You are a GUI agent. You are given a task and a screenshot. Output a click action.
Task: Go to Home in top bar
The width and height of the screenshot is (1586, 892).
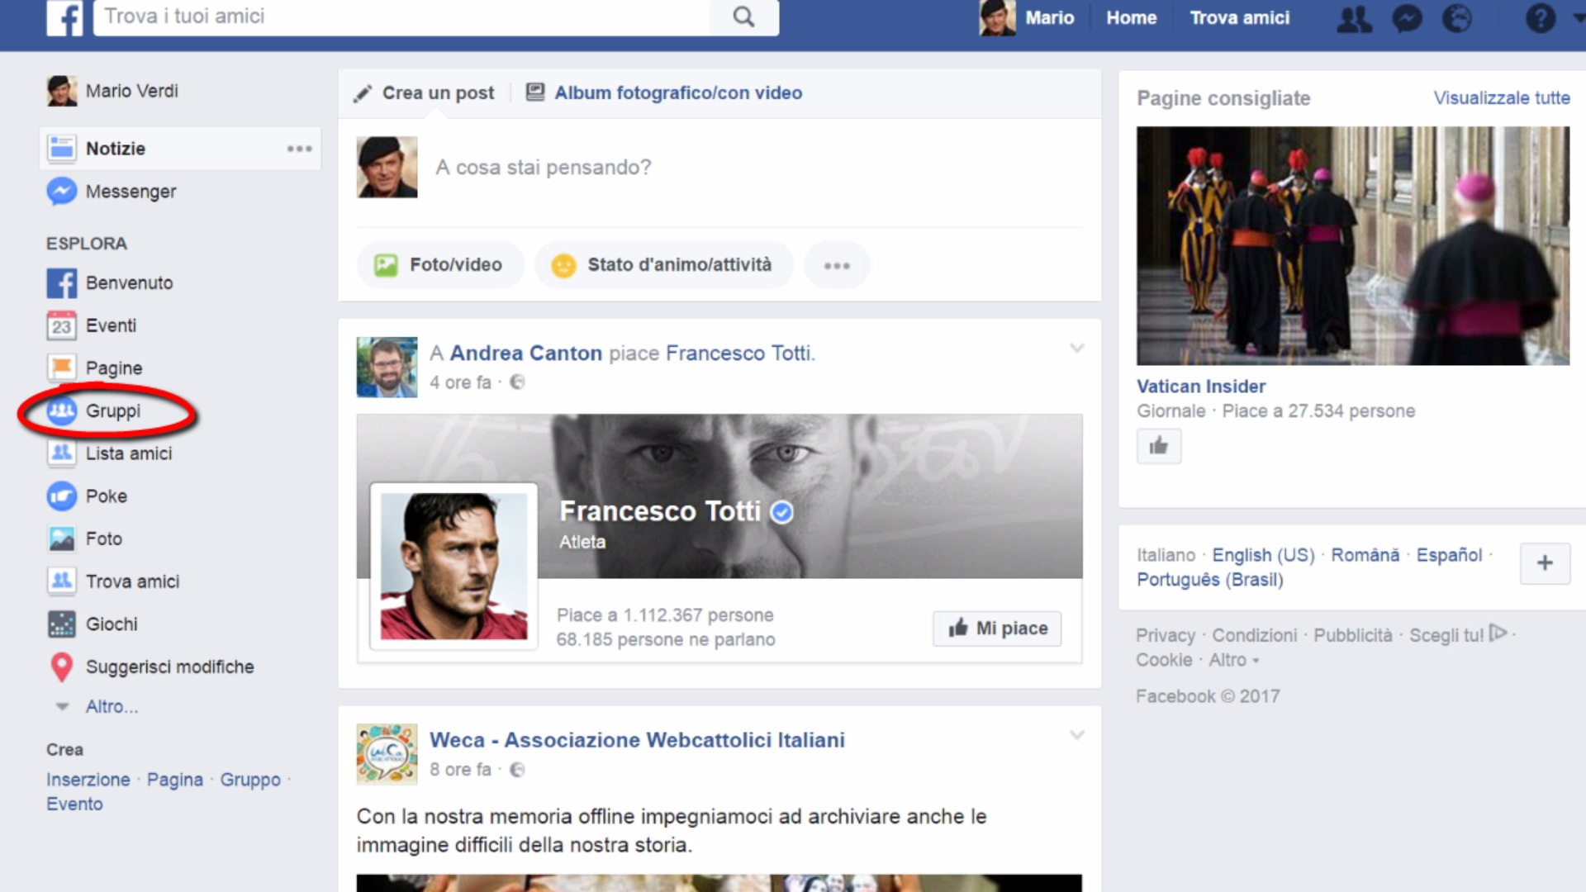coord(1131,18)
